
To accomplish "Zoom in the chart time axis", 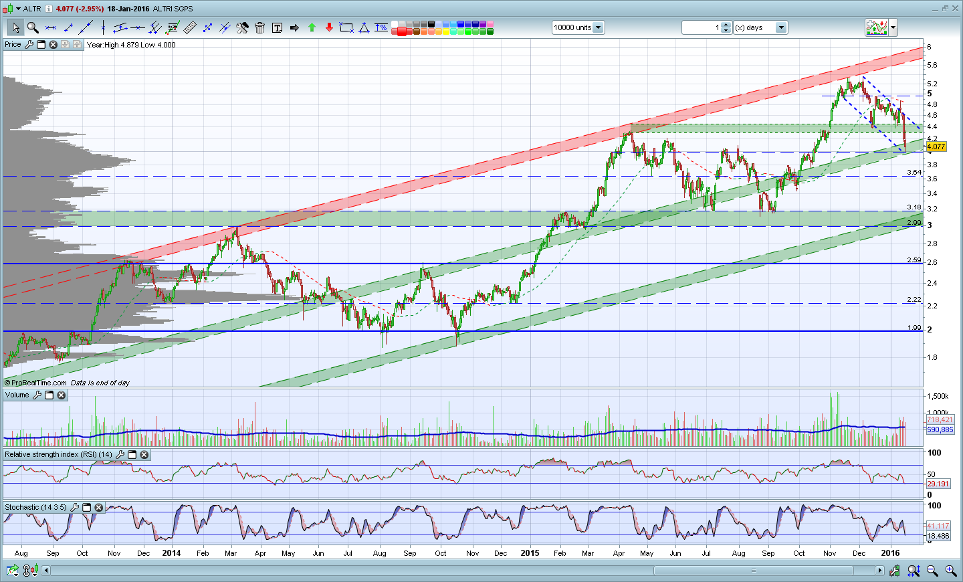I will pyautogui.click(x=950, y=571).
